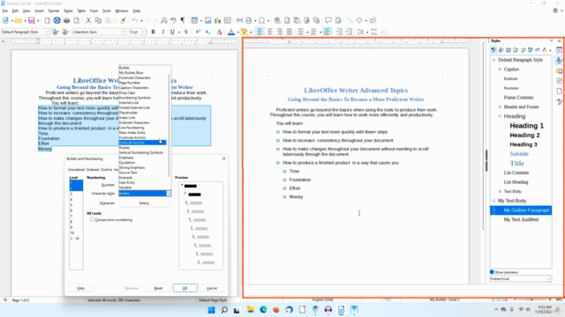Insert a chart from the toolbar
This screenshot has width=565, height=317.
coord(218,20)
